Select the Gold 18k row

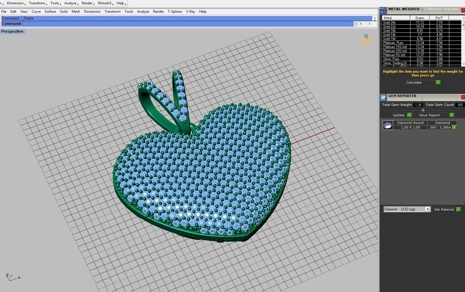[422, 30]
